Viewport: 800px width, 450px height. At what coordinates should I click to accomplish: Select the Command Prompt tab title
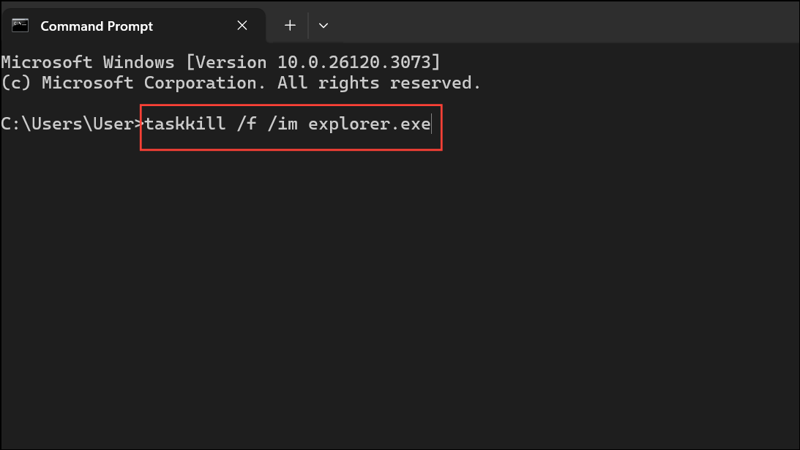pyautogui.click(x=97, y=26)
